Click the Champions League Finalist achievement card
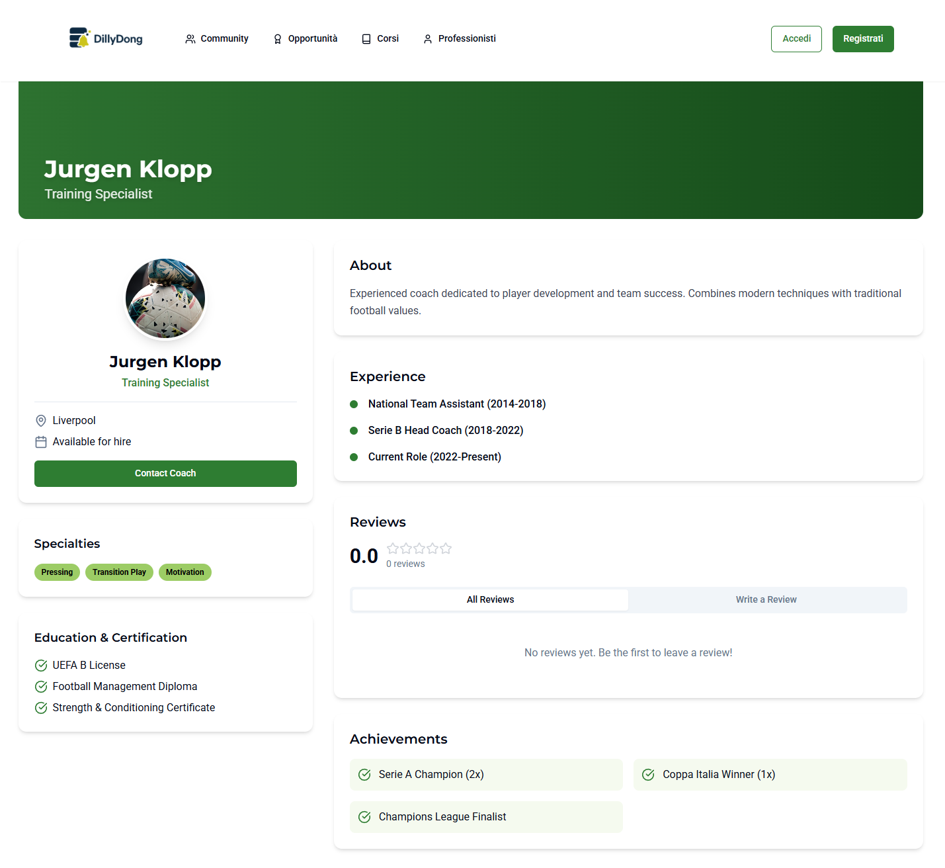The image size is (945, 868). (486, 817)
